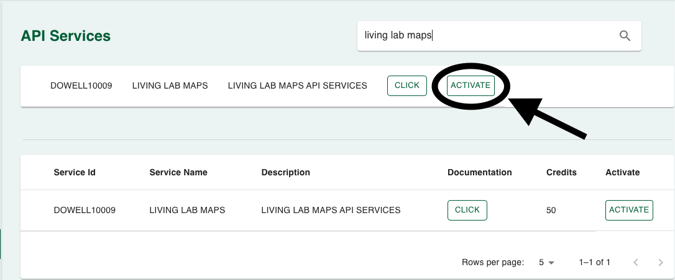Click the Credits column header

click(x=561, y=172)
